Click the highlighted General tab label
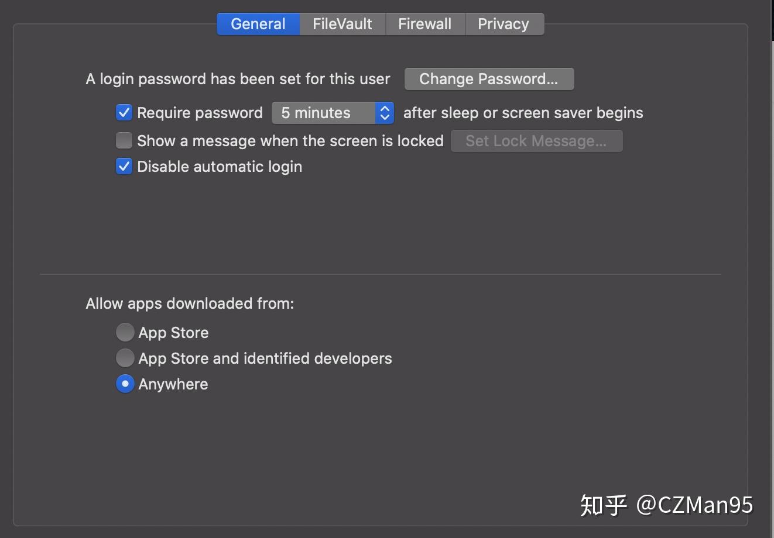Screen dimensions: 774x538 point(258,23)
